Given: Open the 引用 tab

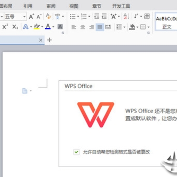Looking at the screenshot, I should click(28, 6).
